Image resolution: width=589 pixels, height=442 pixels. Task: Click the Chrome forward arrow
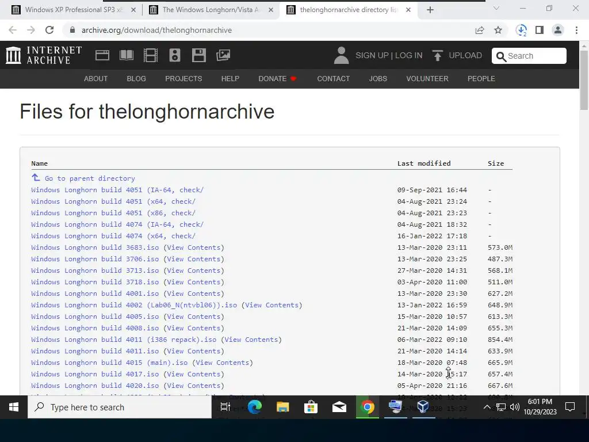[x=31, y=30]
